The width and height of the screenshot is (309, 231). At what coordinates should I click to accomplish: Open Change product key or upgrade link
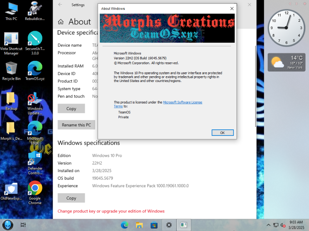[x=111, y=211]
